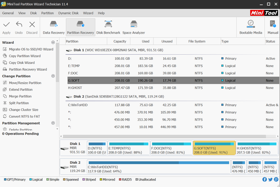Open the Bootable Media builder
The image size is (280, 187).
click(x=251, y=27)
